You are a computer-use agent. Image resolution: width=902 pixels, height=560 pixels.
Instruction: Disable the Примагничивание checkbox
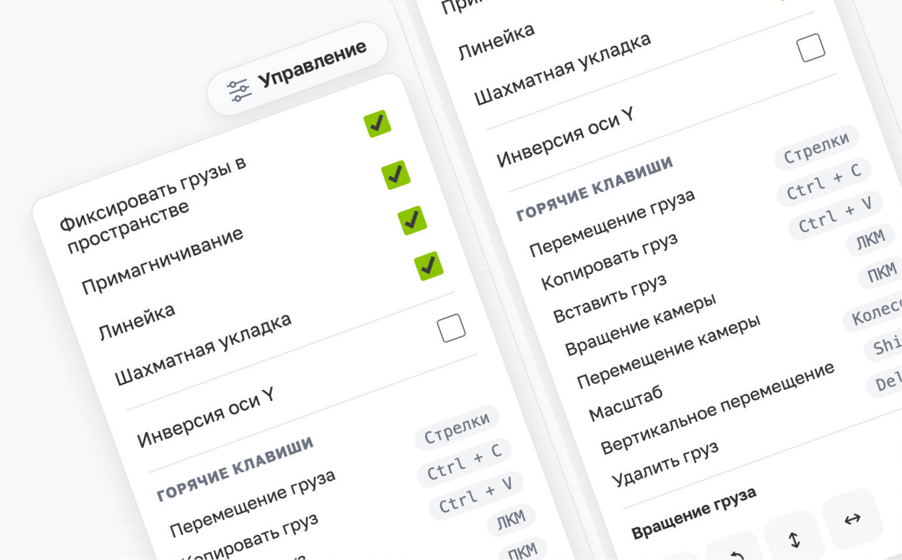click(x=396, y=175)
